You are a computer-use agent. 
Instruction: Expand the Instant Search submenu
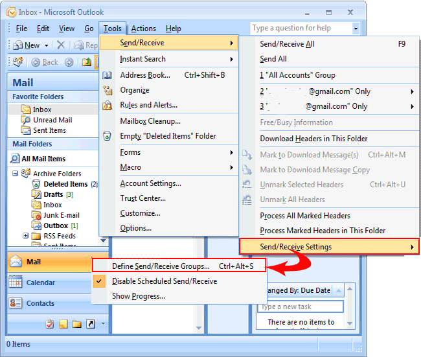tap(168, 59)
